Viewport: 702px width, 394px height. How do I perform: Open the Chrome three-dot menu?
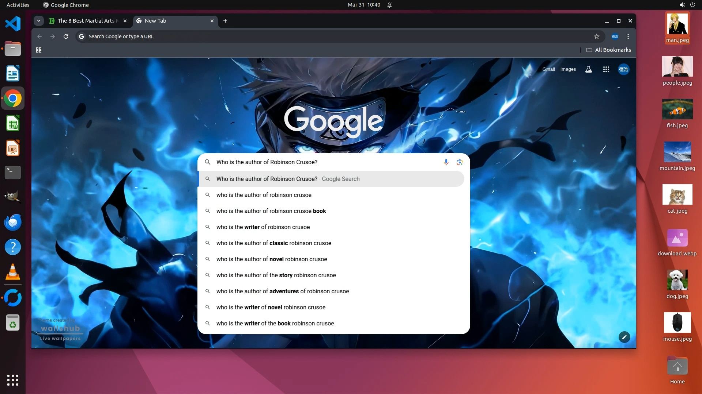point(628,36)
